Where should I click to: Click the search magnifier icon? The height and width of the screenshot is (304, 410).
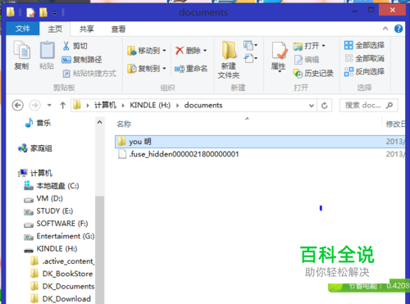pos(389,106)
